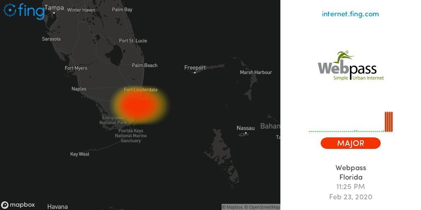Image resolution: width=421 pixels, height=210 pixels.
Task: Click the Winter Haven map label
Action: [81, 10]
